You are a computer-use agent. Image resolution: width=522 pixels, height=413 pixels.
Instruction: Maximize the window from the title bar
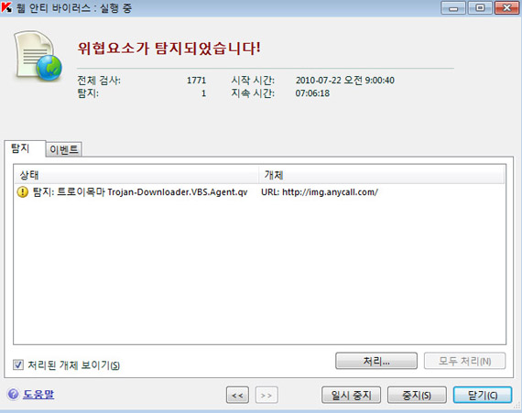pyautogui.click(x=480, y=7)
